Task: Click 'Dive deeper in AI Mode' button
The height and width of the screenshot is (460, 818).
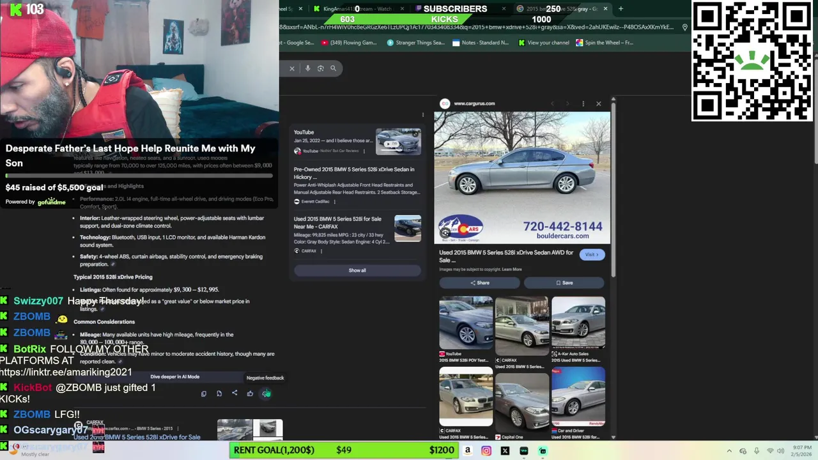Action: [174, 377]
